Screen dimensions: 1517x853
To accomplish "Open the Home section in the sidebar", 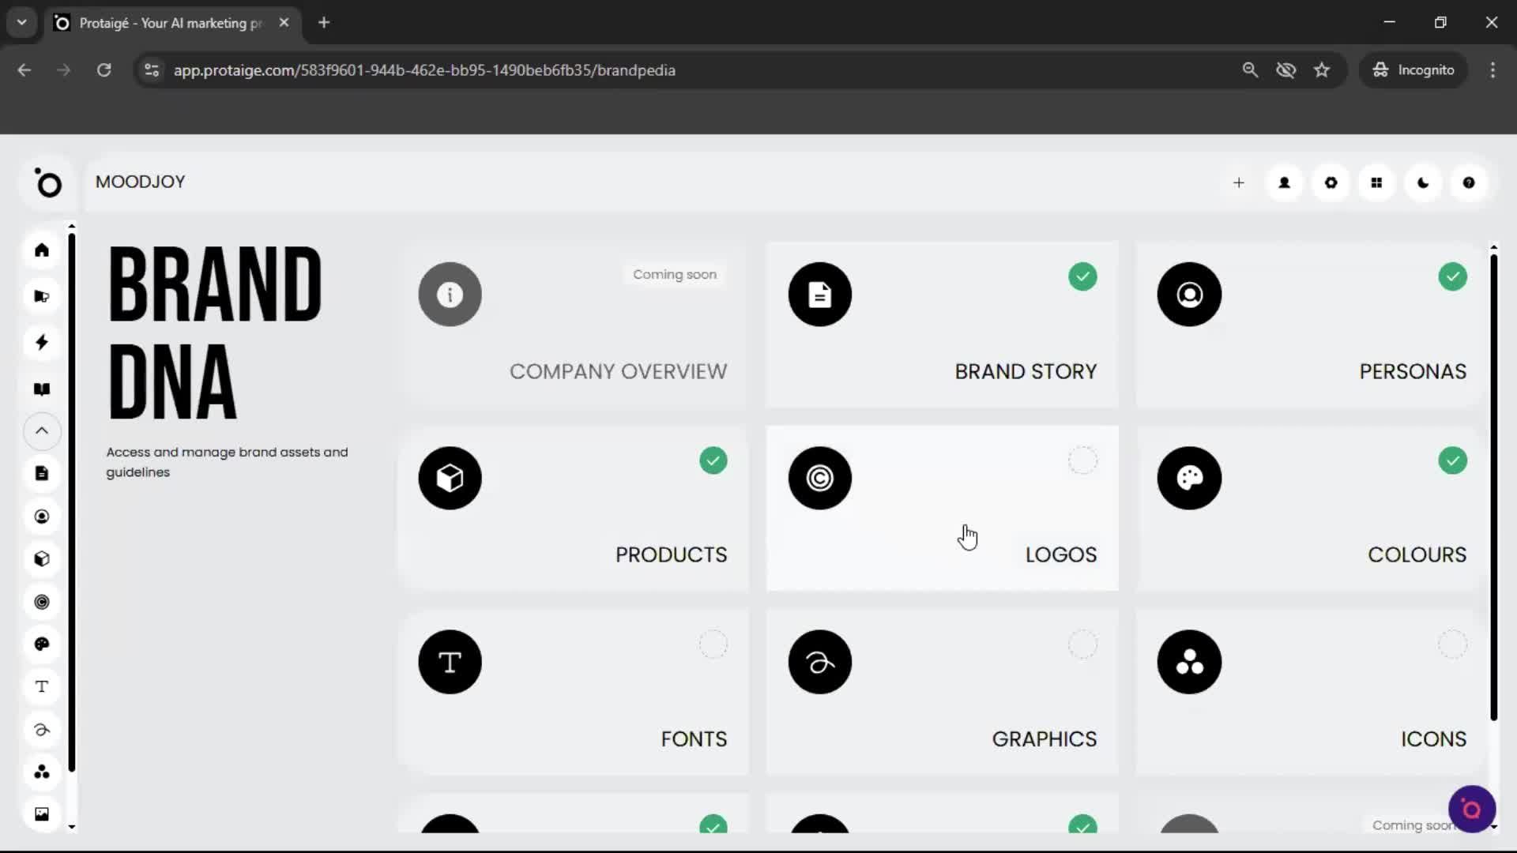I will (x=41, y=250).
